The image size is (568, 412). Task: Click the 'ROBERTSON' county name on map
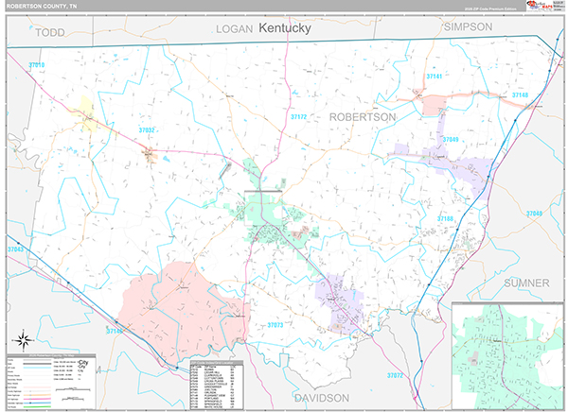(x=363, y=117)
